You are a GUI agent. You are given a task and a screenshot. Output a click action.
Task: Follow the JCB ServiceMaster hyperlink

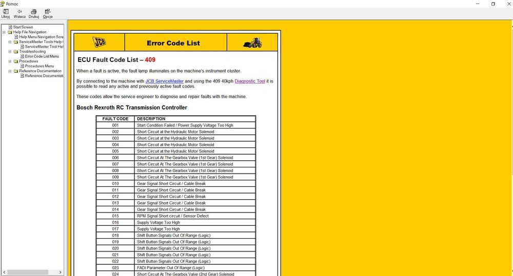(x=165, y=81)
